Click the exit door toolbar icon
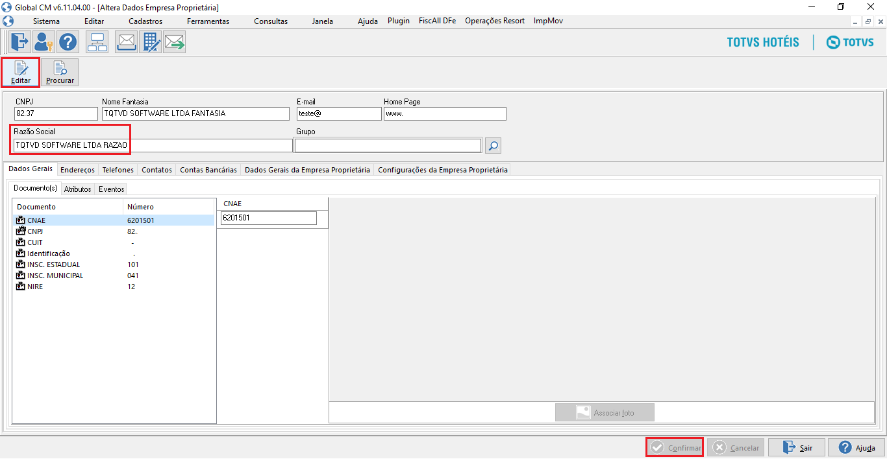 [x=19, y=42]
